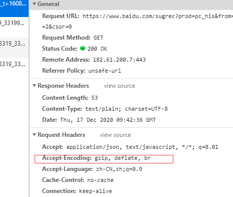
Task: Click the Accept-Language zh-CN header row
Action: [x=92, y=169]
